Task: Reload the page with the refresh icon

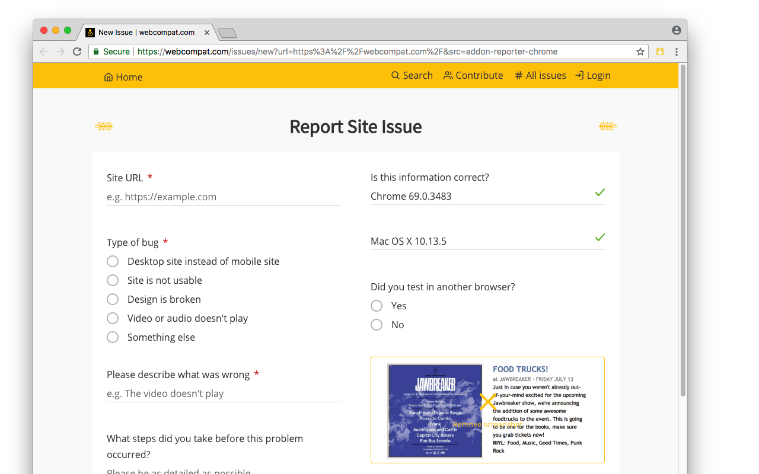Action: coord(77,52)
